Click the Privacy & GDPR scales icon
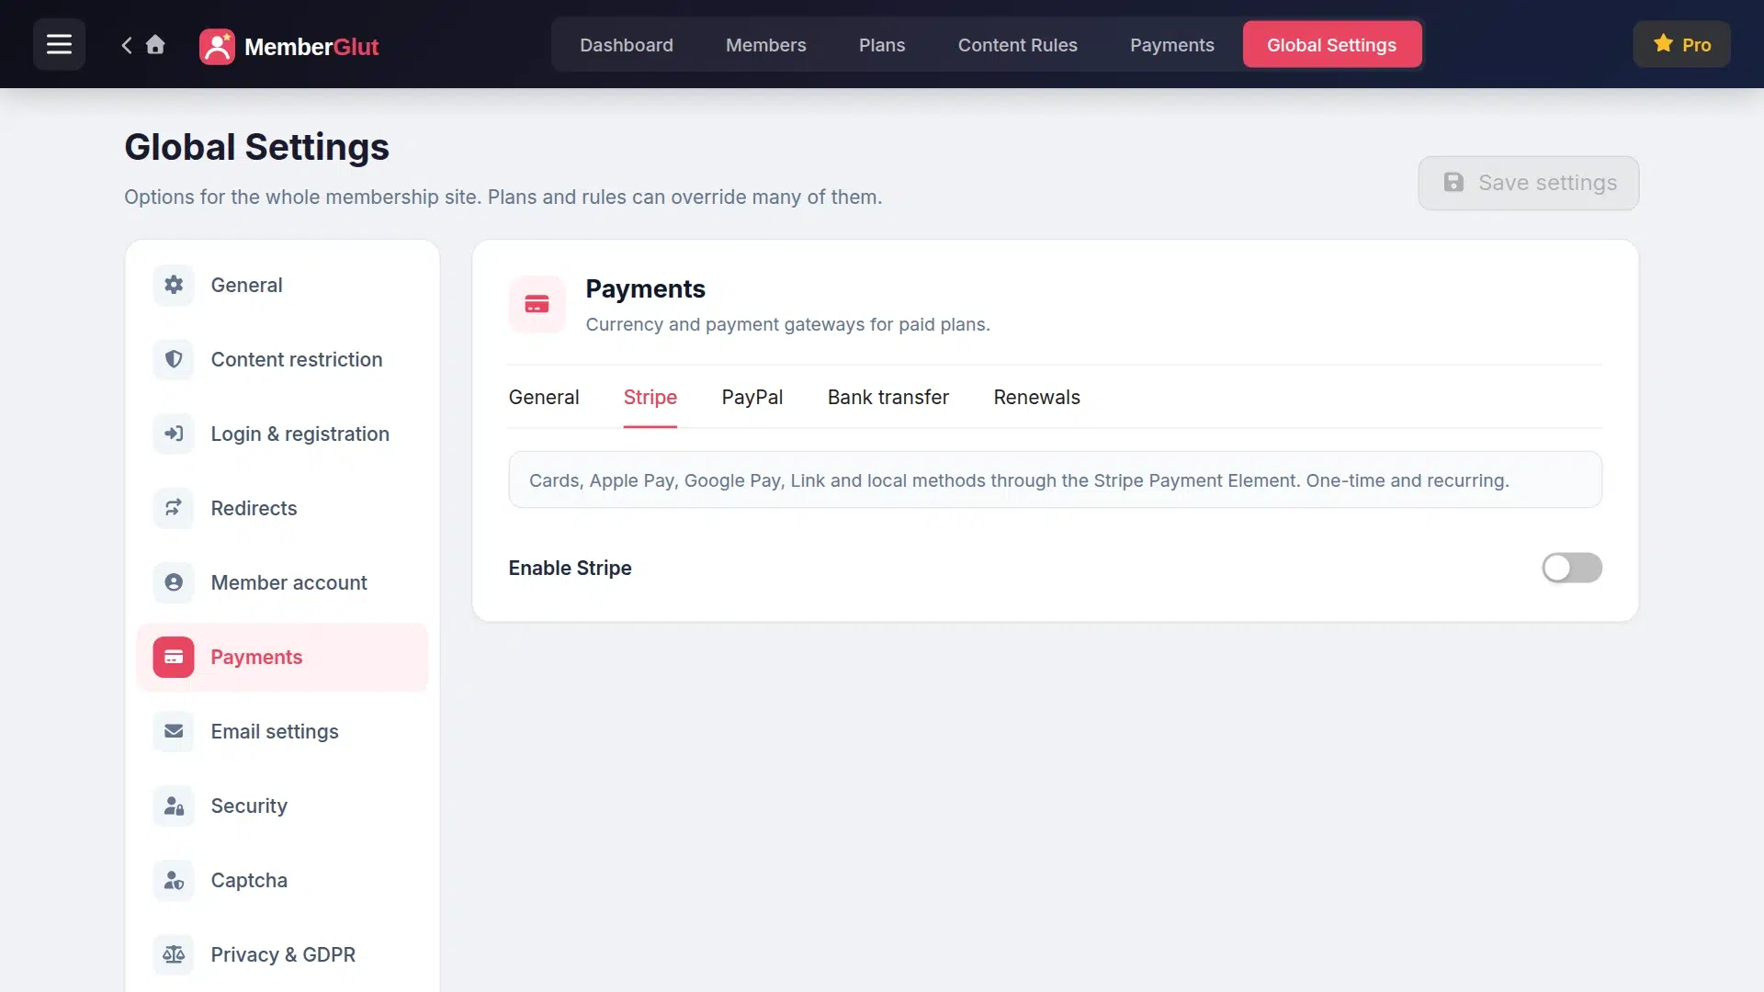1764x992 pixels. (x=174, y=954)
